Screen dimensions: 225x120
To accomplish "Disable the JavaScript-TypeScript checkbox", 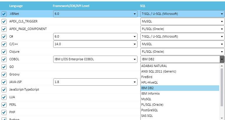I will pos(4,89).
